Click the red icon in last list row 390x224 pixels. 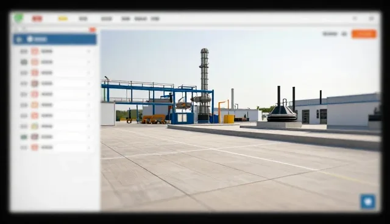click(x=35, y=147)
